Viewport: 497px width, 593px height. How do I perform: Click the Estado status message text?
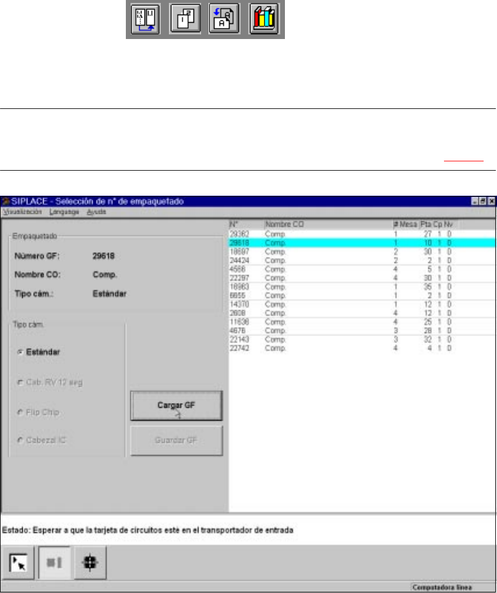(x=147, y=530)
